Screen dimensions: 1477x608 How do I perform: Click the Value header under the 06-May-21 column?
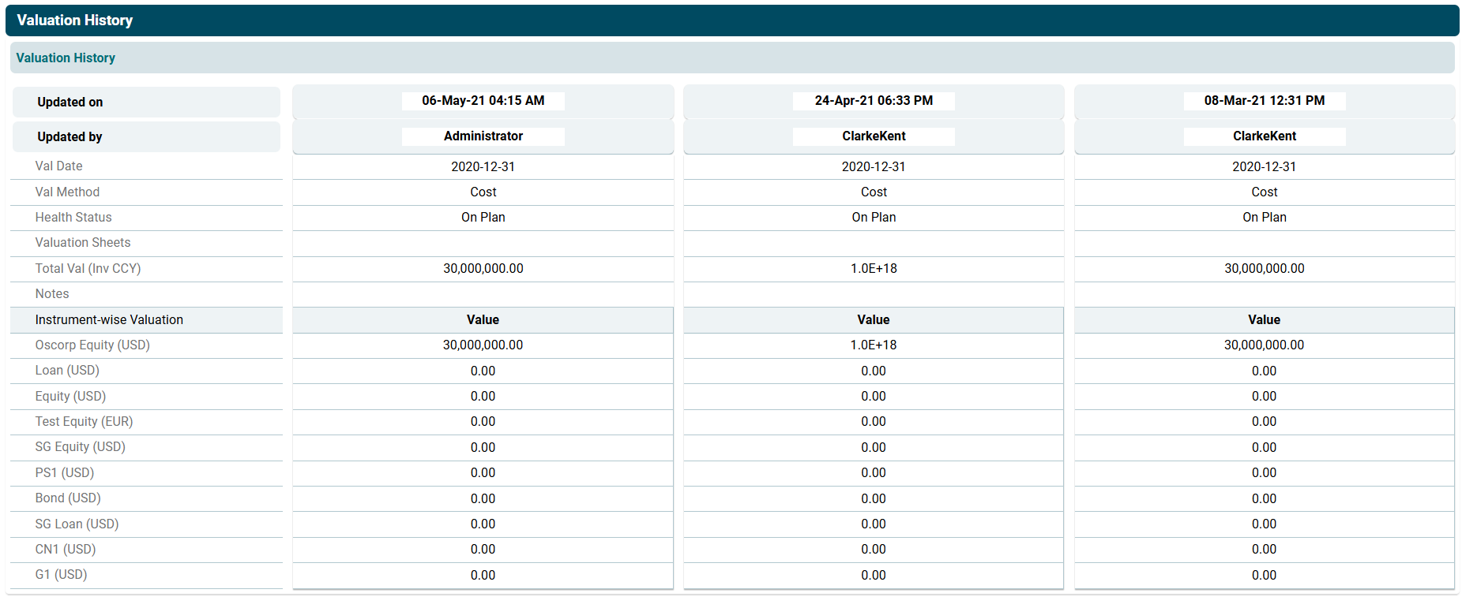[x=483, y=319]
